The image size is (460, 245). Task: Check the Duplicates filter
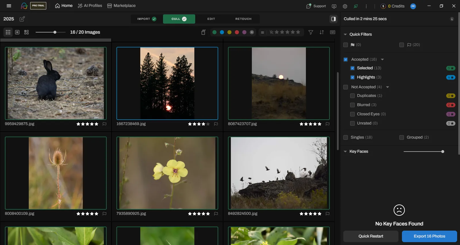[x=352, y=96]
